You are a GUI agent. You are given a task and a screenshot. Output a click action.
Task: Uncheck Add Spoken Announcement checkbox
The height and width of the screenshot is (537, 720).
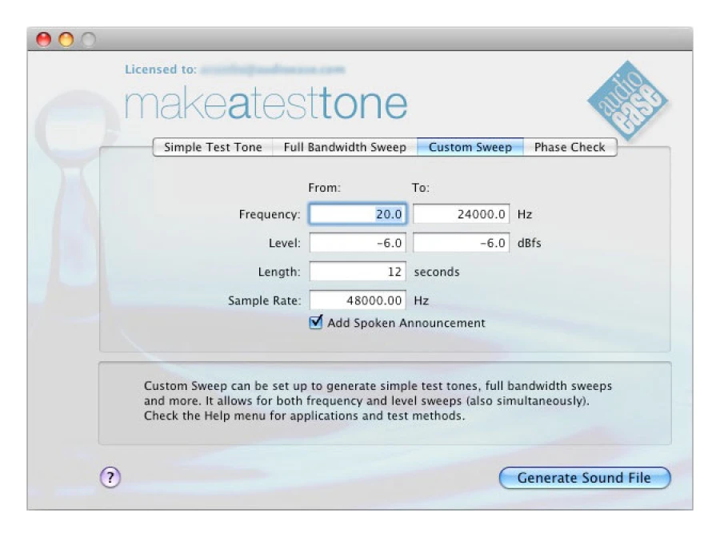point(316,322)
